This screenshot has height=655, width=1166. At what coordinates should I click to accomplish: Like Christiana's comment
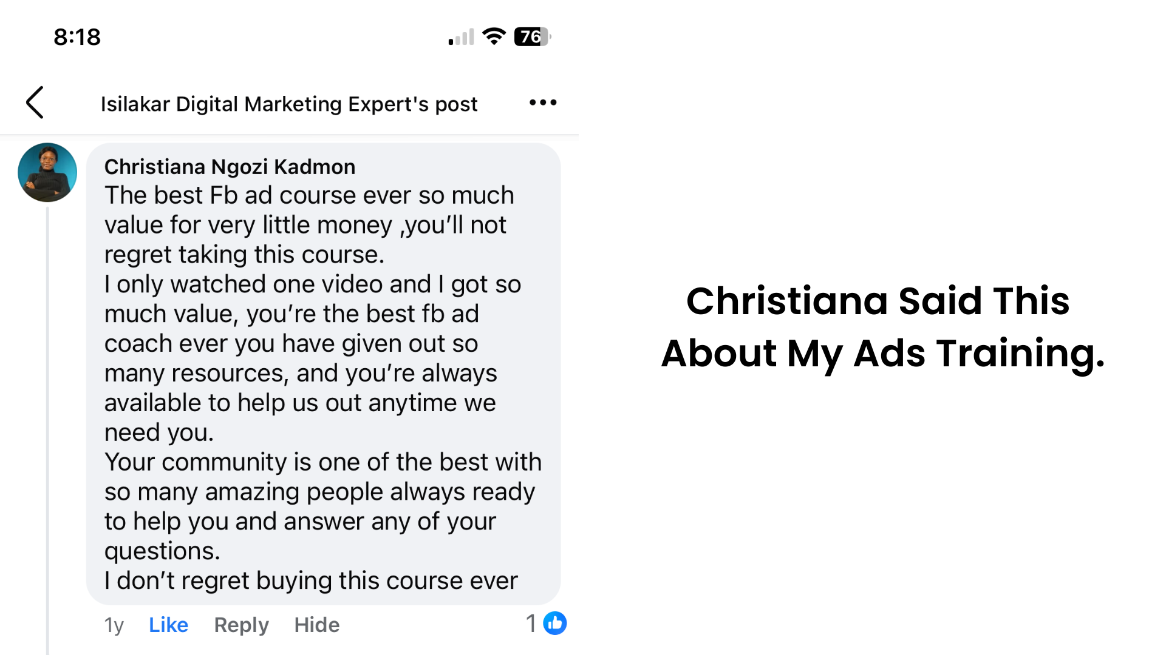click(168, 625)
